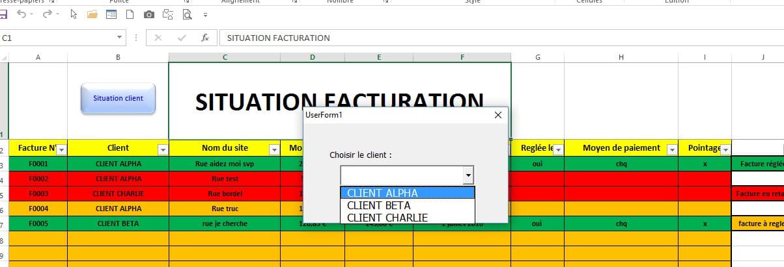Open the Client column filter dropdown
784x267 pixels.
163,149
